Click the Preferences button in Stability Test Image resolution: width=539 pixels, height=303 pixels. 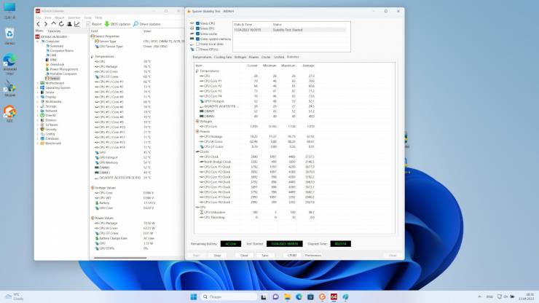pos(312,256)
